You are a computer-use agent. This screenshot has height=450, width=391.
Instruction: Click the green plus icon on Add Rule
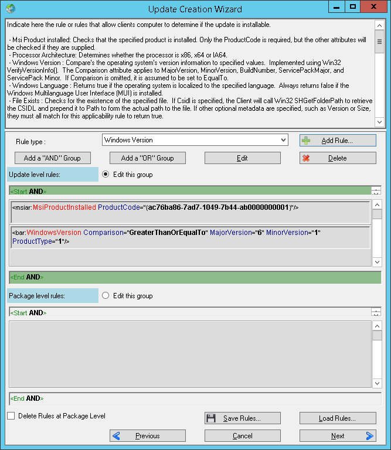[x=306, y=141]
